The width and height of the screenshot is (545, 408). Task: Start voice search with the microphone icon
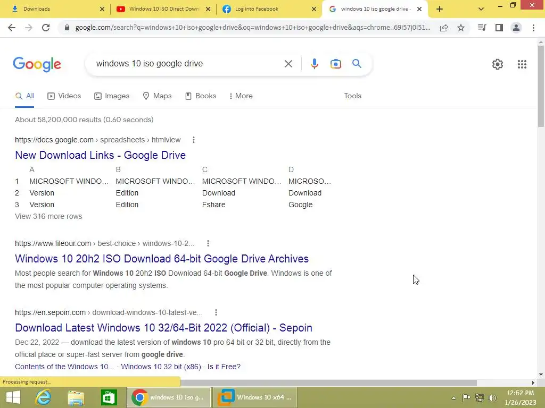314,64
